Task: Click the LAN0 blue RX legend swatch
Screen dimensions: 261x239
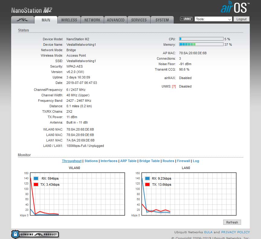Action: coord(147,178)
